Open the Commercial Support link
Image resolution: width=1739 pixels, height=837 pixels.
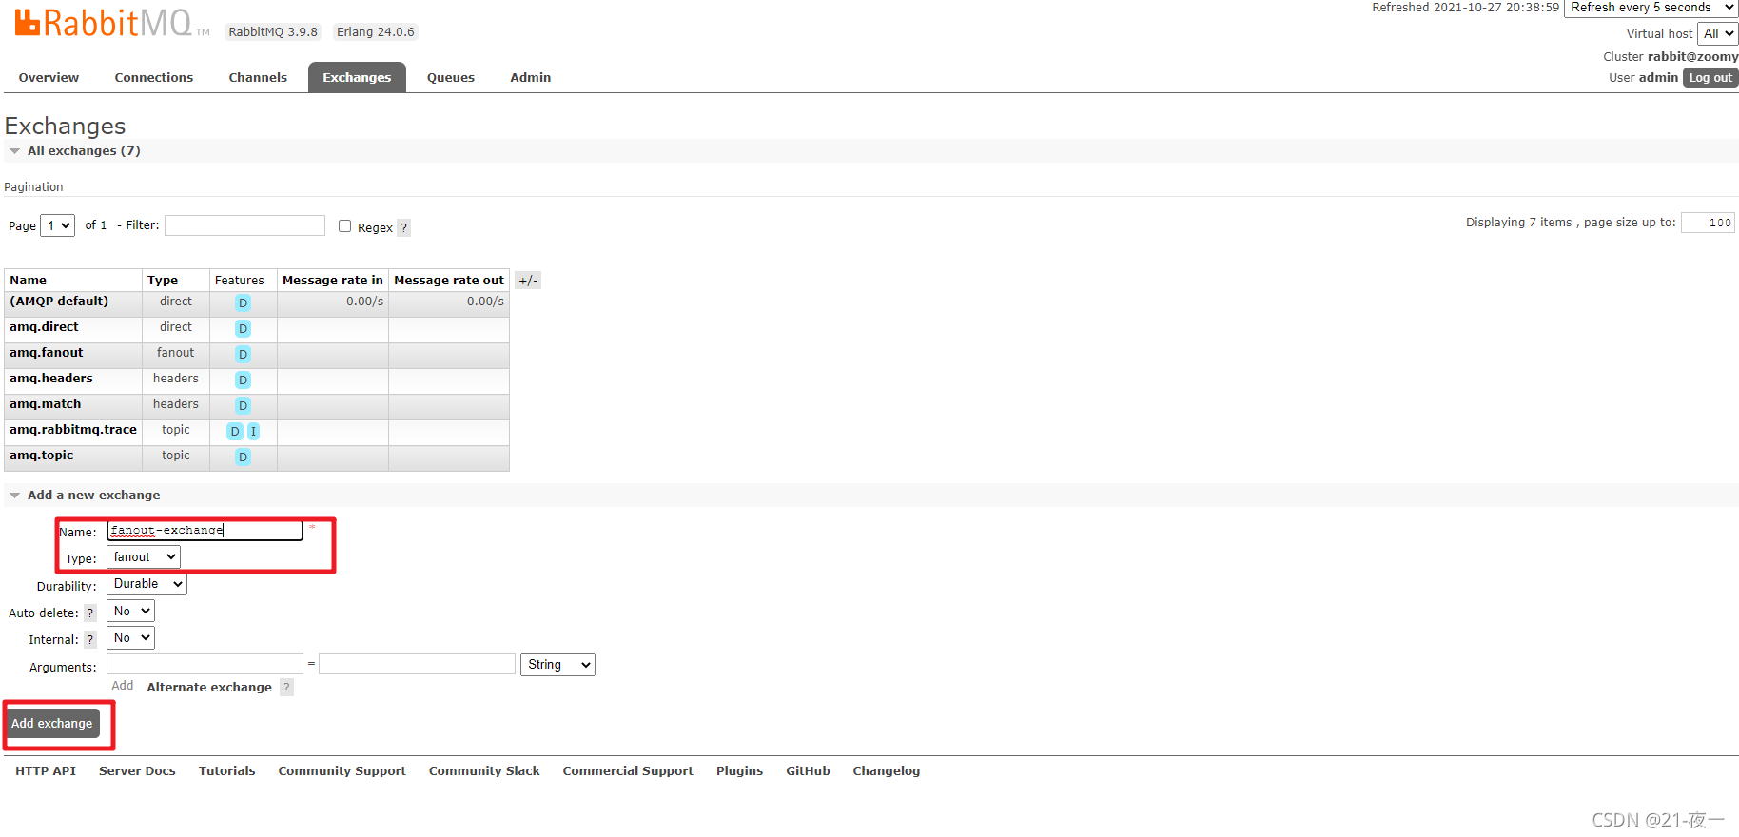628,771
